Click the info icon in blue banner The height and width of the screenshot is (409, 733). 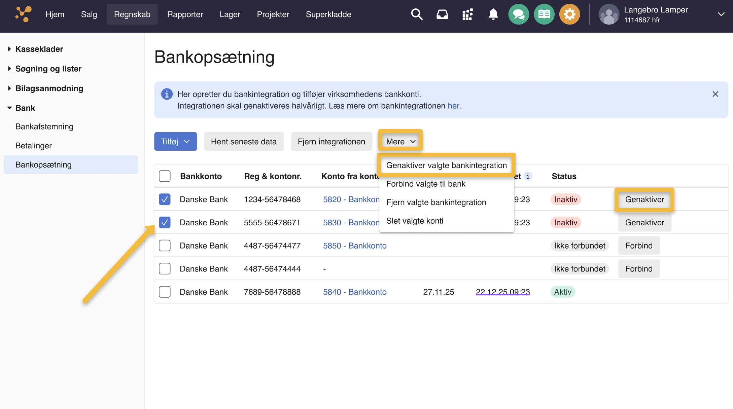click(167, 94)
